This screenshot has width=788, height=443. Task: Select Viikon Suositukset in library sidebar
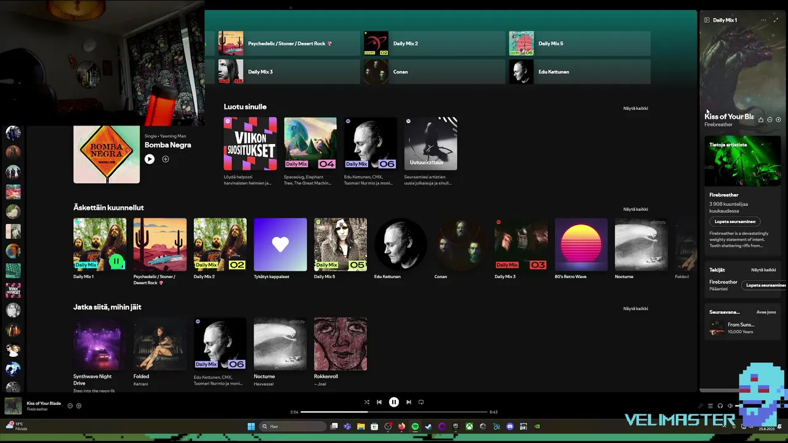(13, 290)
